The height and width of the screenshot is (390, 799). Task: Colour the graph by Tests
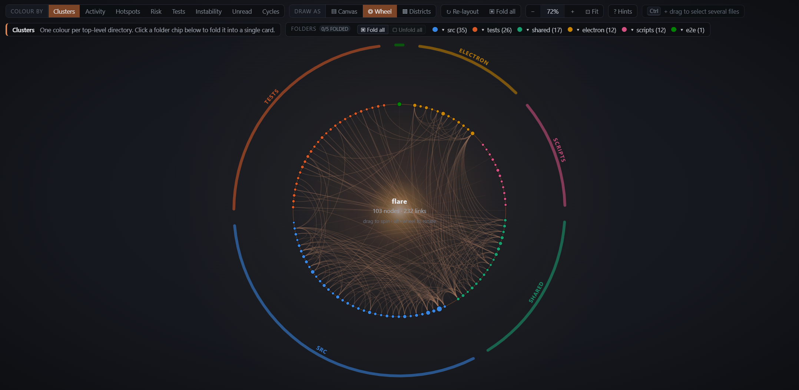[178, 11]
